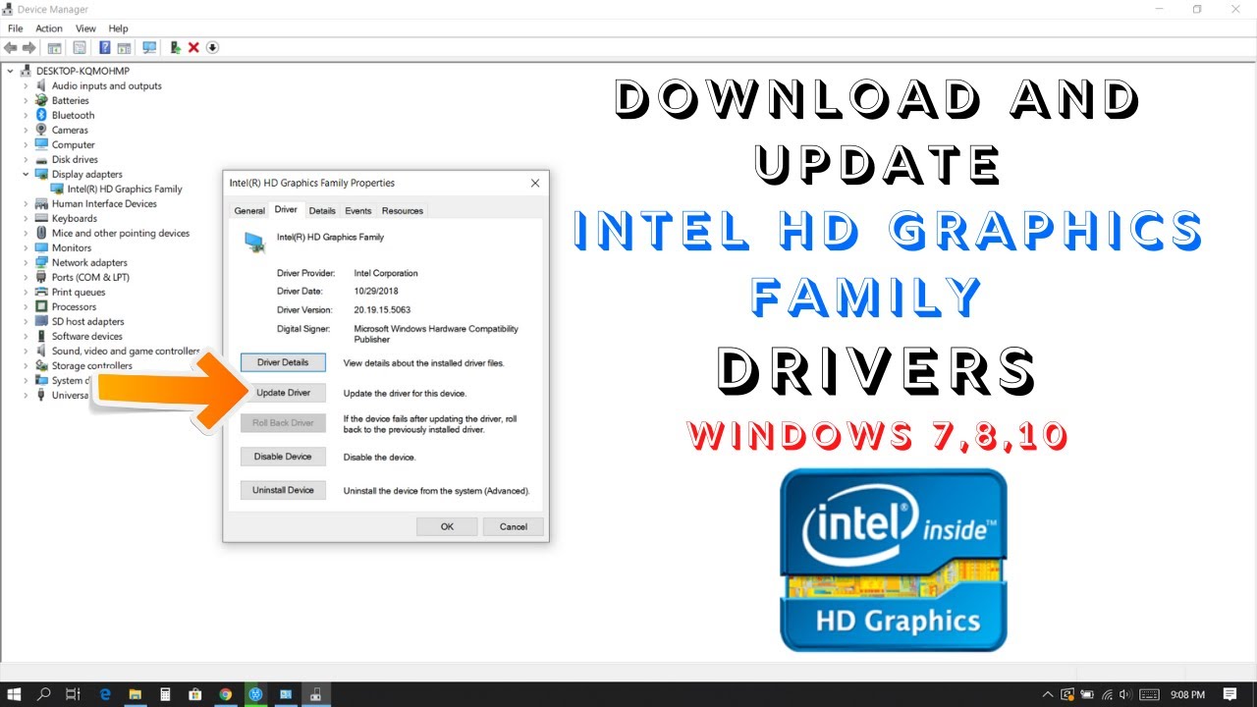Image resolution: width=1257 pixels, height=707 pixels.
Task: Switch to the Events tab
Action: (358, 210)
